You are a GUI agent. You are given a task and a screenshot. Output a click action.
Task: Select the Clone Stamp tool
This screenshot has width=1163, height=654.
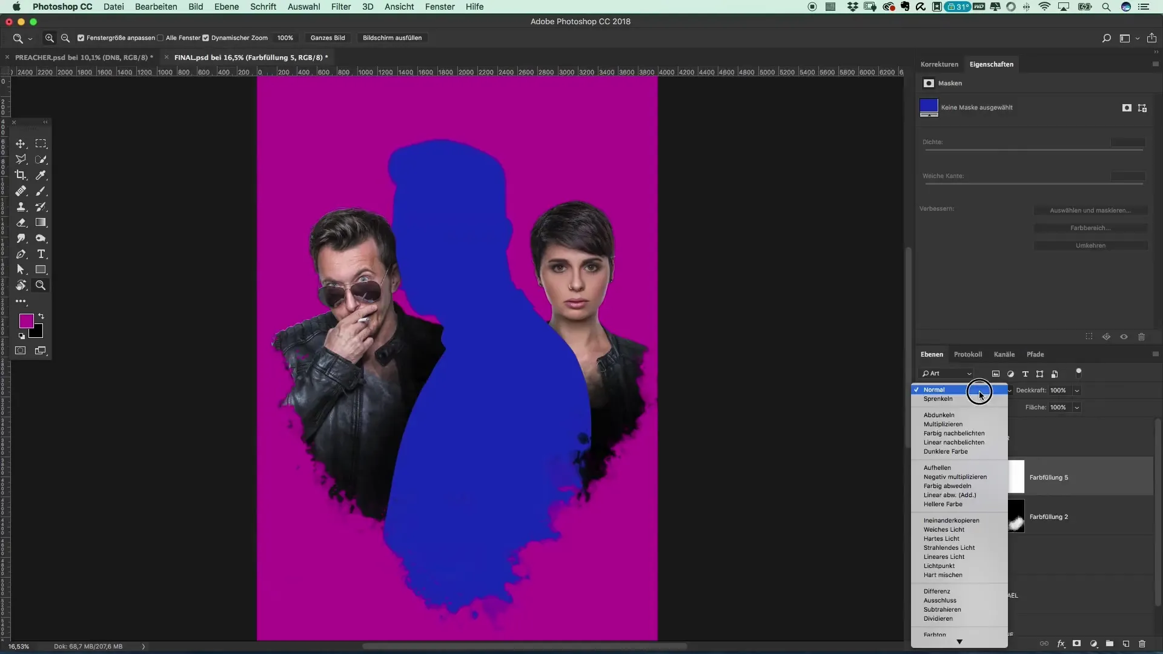[x=21, y=206]
